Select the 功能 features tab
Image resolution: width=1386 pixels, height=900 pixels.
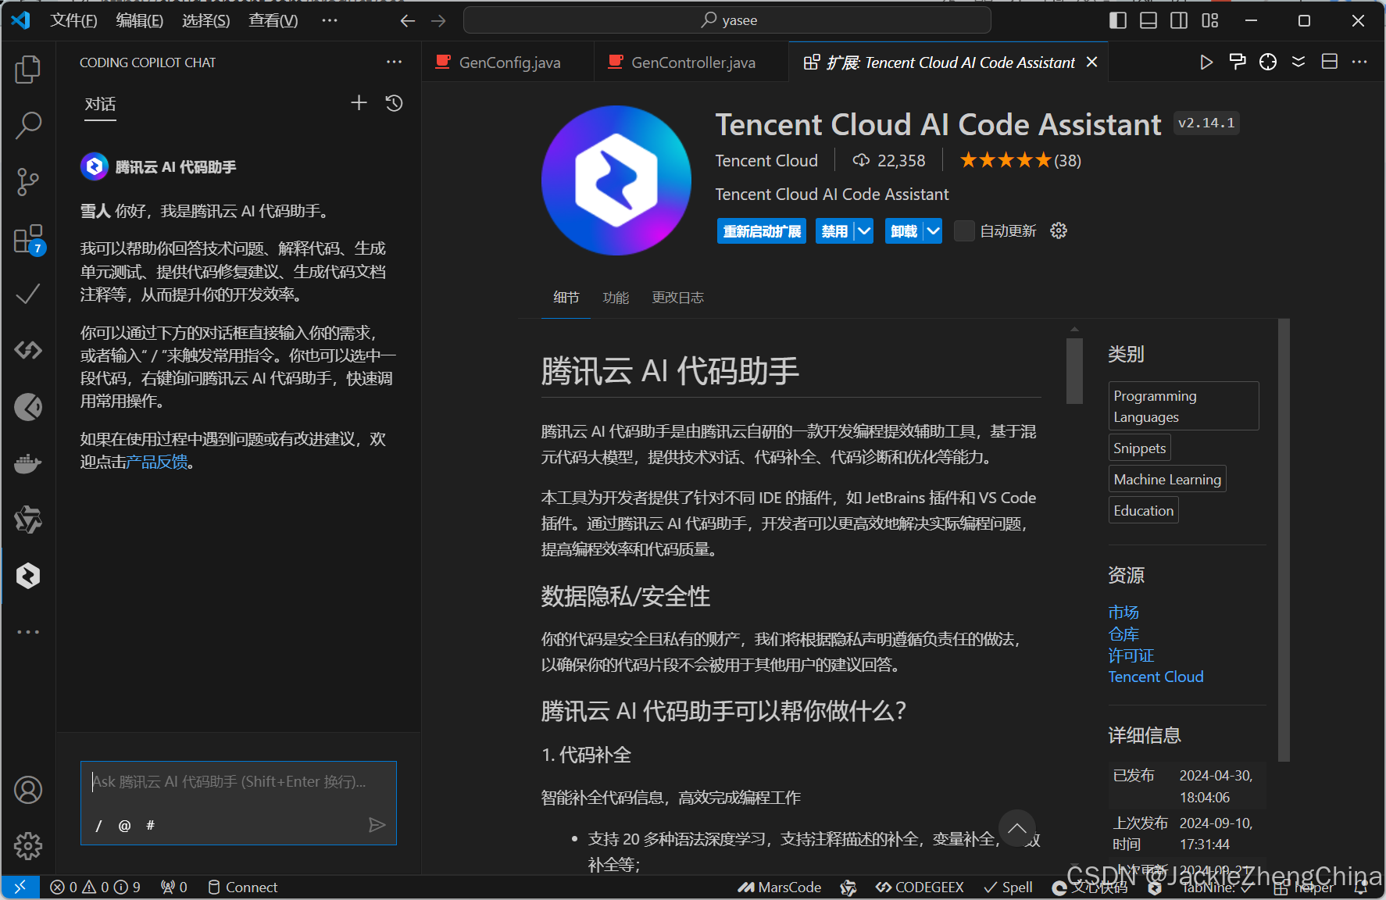[x=616, y=298]
